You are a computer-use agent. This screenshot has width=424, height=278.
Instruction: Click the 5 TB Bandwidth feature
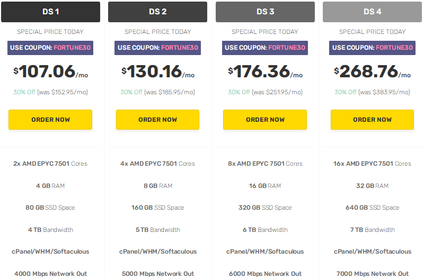tap(157, 230)
